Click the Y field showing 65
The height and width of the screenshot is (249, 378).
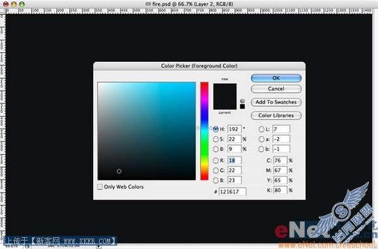(x=280, y=180)
